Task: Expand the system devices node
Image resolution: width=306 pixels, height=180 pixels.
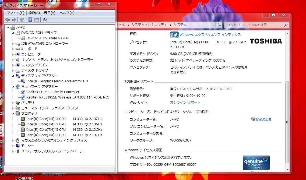Action: [13, 65]
